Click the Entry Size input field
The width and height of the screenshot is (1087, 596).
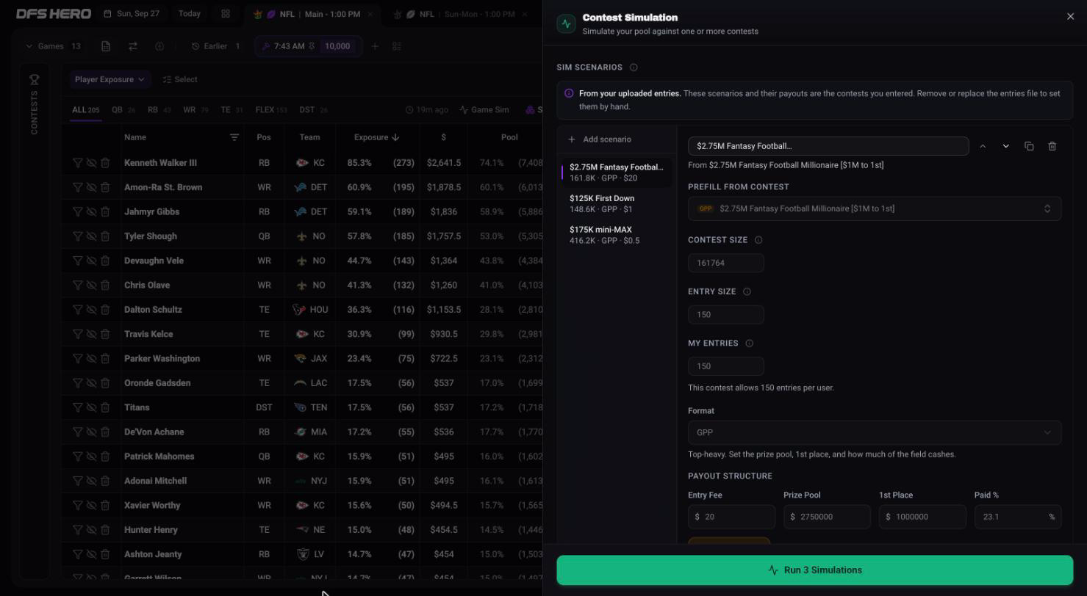(726, 315)
